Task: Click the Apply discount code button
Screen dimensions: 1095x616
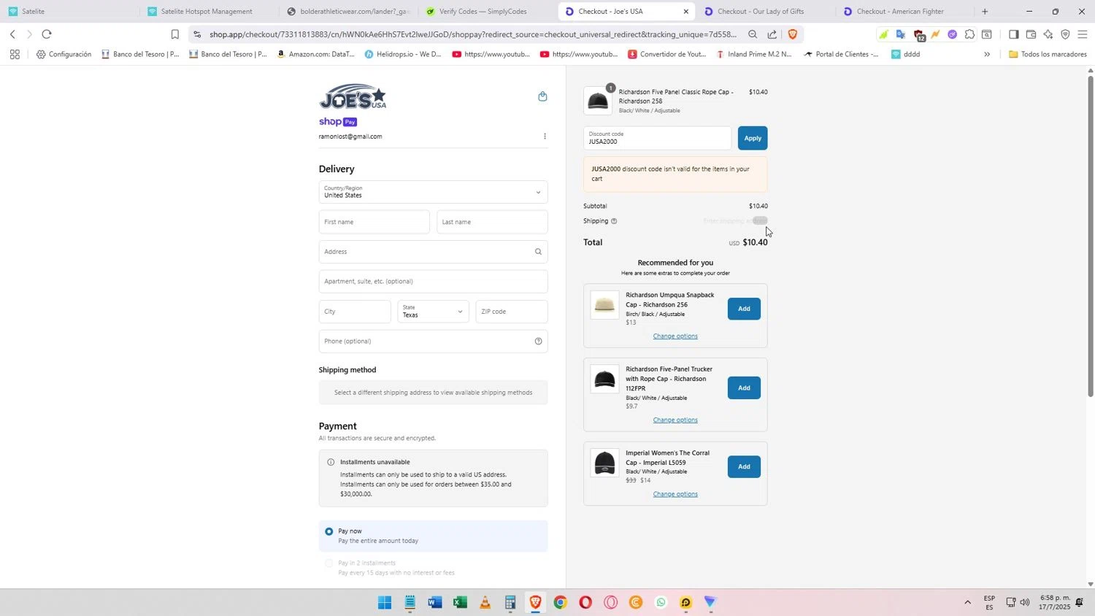Action: (753, 138)
